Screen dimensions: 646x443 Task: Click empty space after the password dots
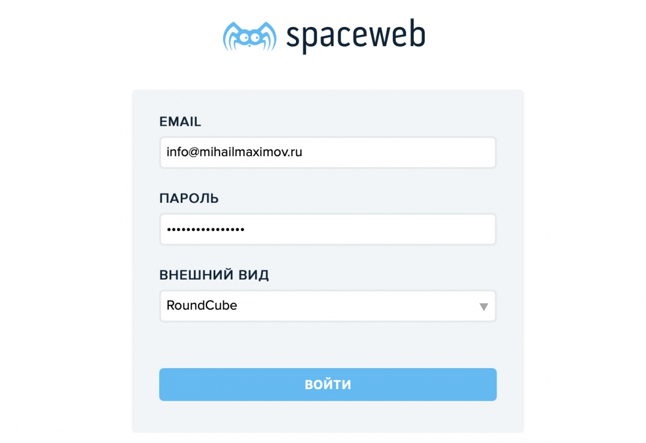[371, 229]
